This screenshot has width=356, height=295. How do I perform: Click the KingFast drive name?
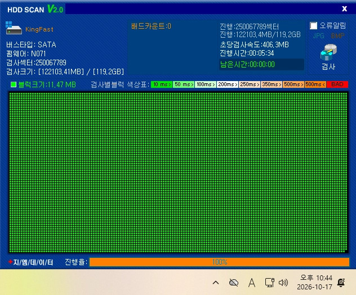tap(39, 29)
